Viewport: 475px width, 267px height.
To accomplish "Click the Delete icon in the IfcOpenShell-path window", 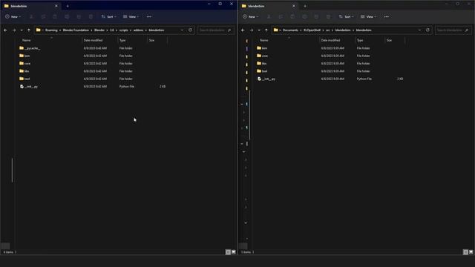I will coord(328,16).
